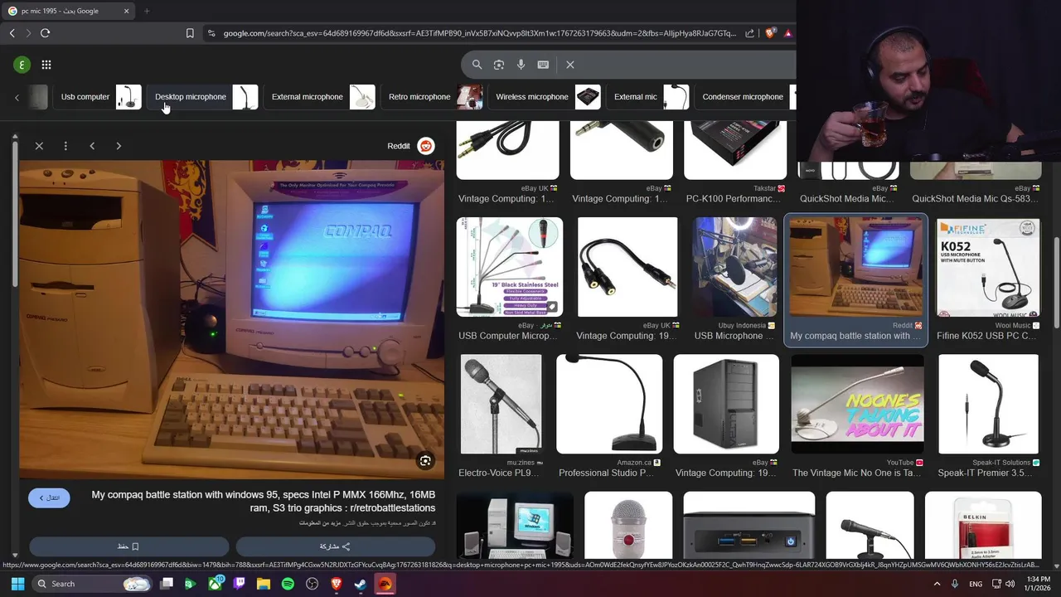Open Spotify in taskbar
Image resolution: width=1061 pixels, height=597 pixels.
point(288,584)
